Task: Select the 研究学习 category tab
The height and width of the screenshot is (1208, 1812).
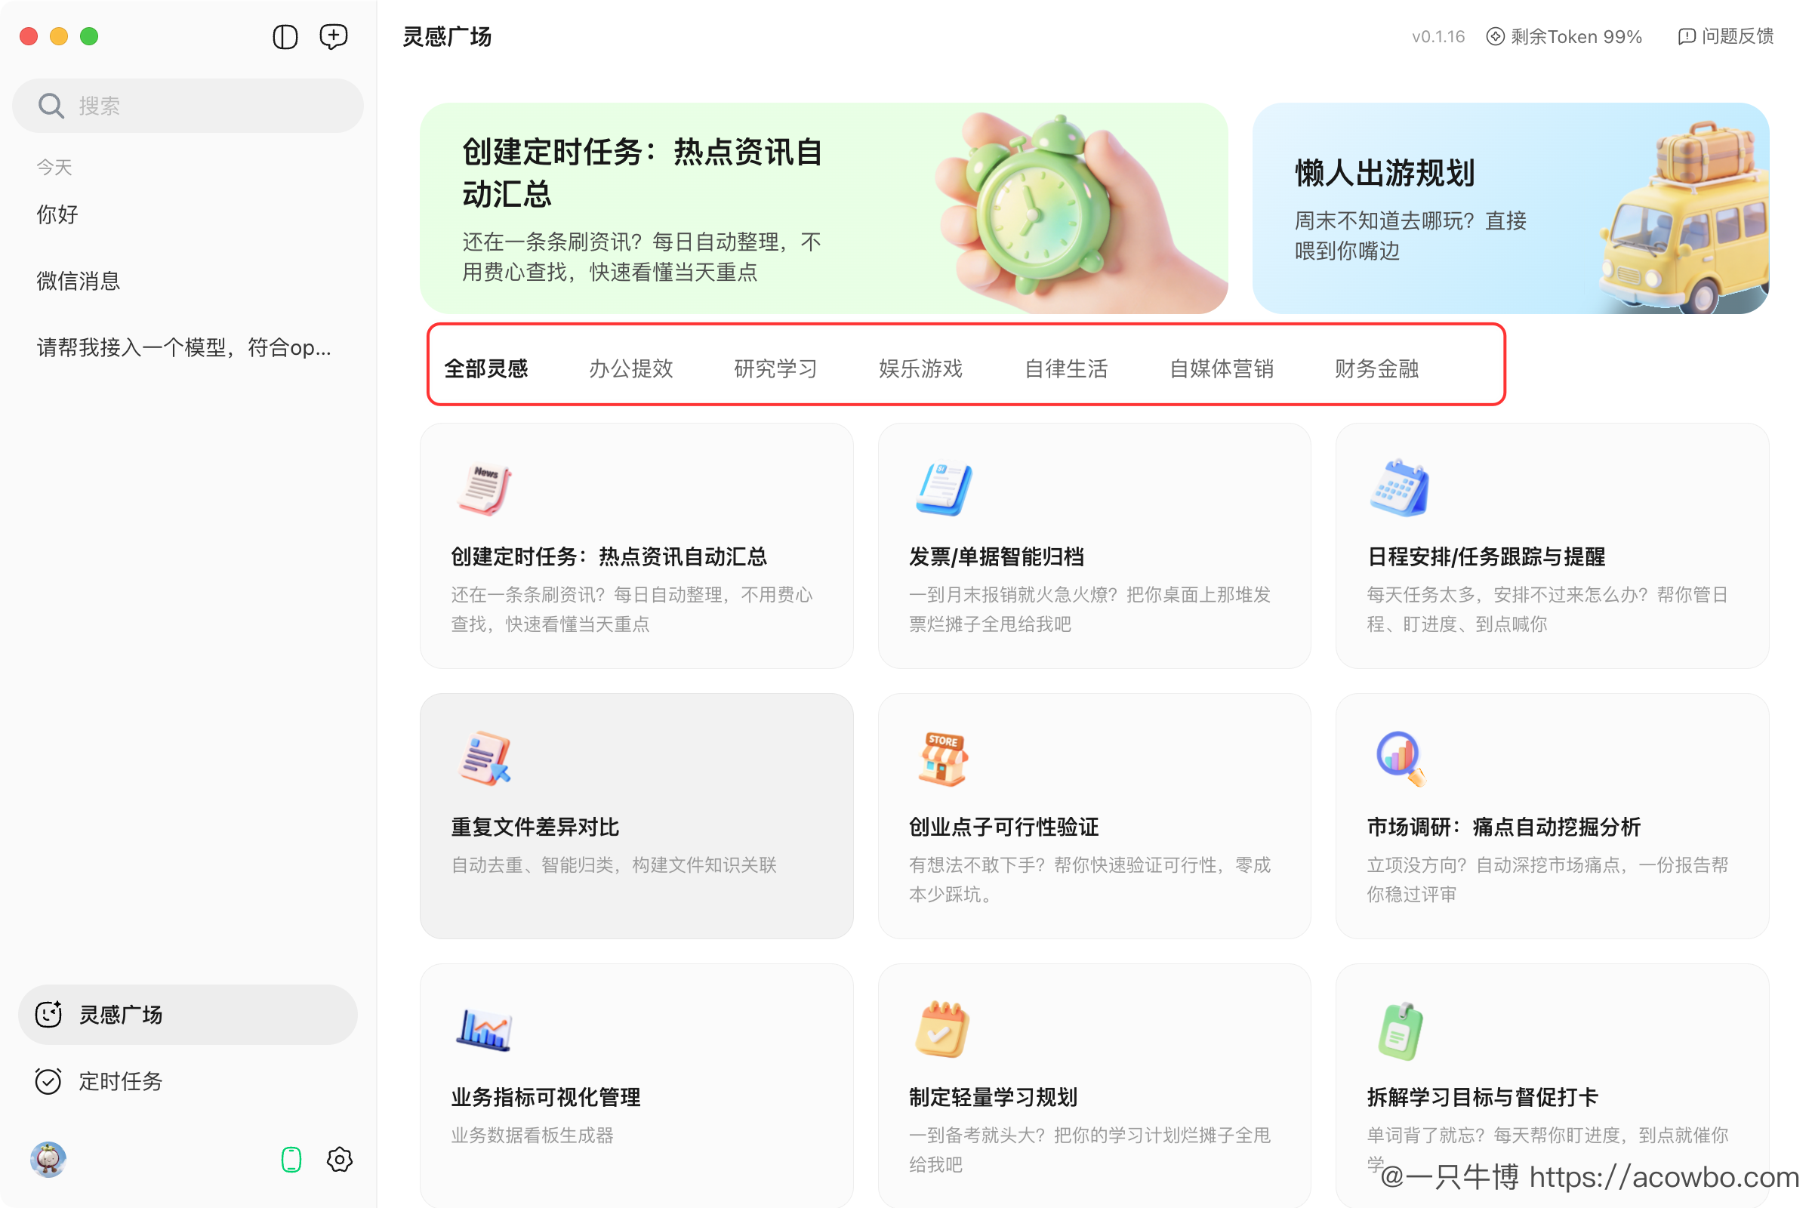Action: point(775,368)
